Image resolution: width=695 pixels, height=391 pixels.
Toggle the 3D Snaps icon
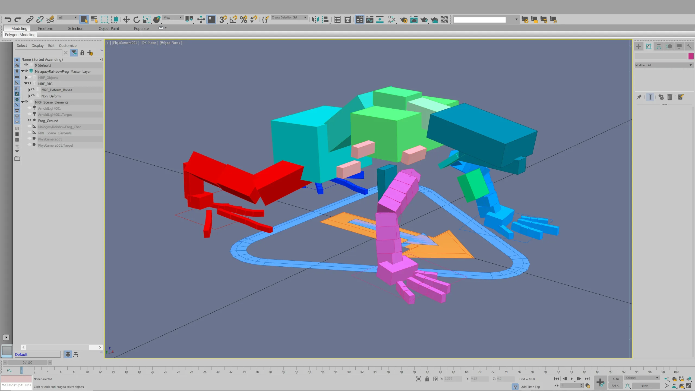point(223,20)
